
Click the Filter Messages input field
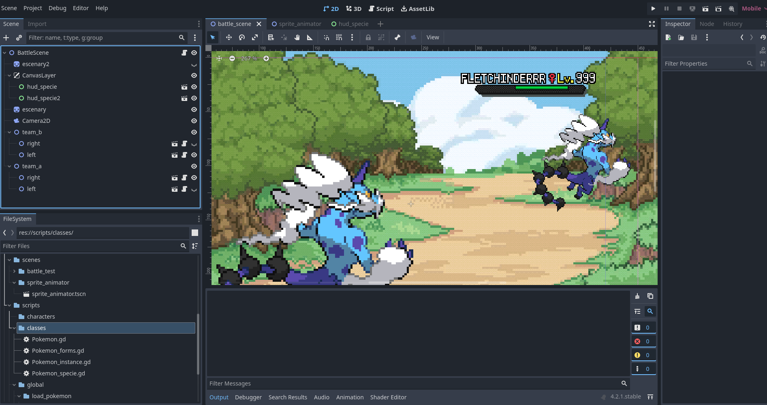click(413, 384)
